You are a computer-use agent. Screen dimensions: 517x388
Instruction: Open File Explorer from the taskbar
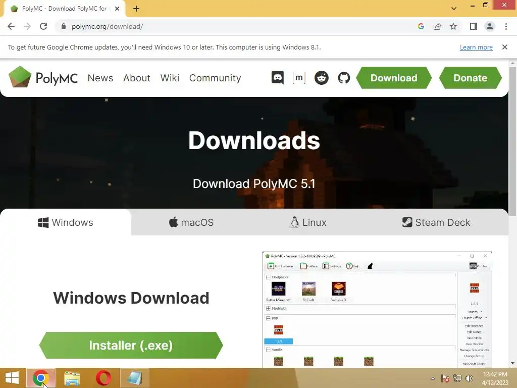tap(72, 378)
